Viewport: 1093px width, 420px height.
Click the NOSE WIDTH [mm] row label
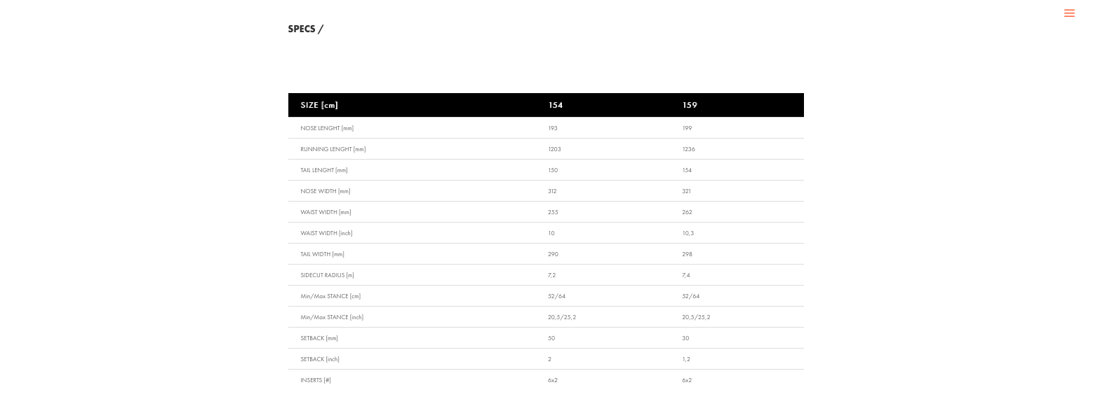326,191
